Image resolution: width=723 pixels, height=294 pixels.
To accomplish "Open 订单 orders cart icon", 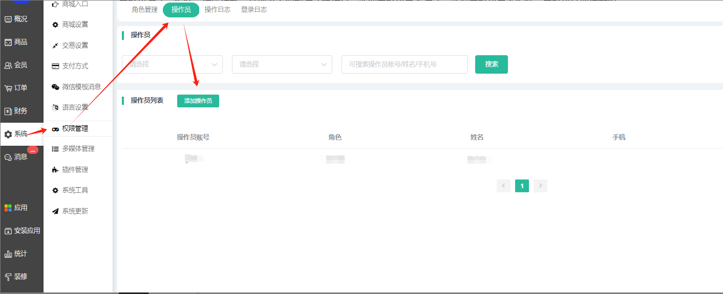I will [x=8, y=88].
